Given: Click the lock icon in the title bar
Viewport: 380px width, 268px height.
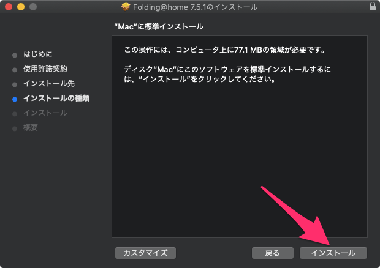Looking at the screenshot, I should coord(373,7).
